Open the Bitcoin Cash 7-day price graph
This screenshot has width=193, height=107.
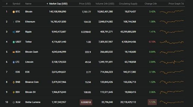[x=172, y=52]
